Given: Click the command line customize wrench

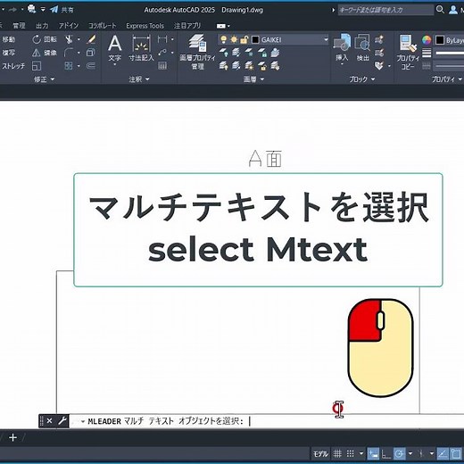Looking at the screenshot, I should [x=62, y=421].
